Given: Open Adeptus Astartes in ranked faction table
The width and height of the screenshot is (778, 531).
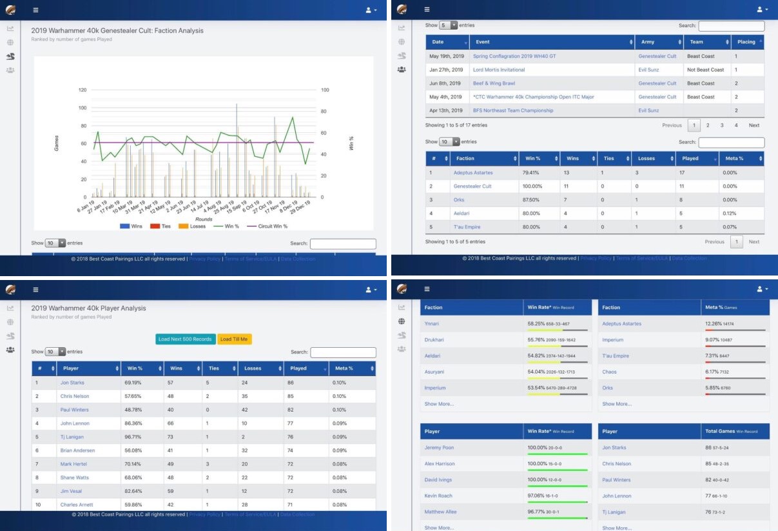Looking at the screenshot, I should tap(474, 172).
